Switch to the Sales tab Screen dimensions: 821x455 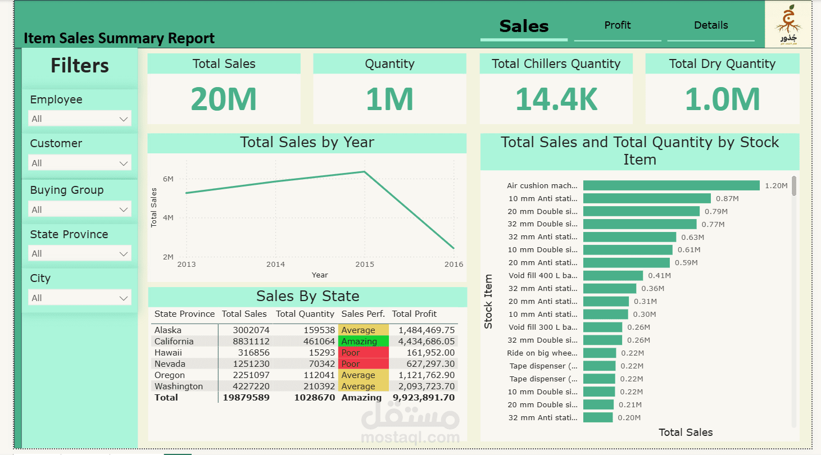tap(524, 26)
